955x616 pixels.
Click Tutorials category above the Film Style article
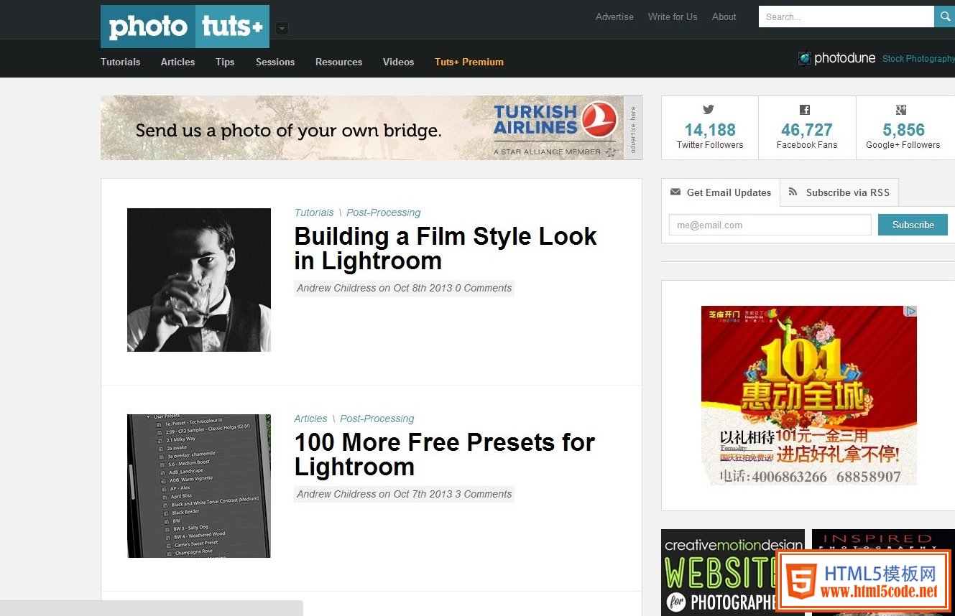[314, 213]
